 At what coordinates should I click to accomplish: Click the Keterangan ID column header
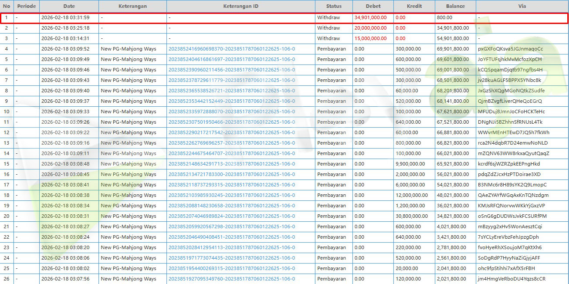pos(240,7)
